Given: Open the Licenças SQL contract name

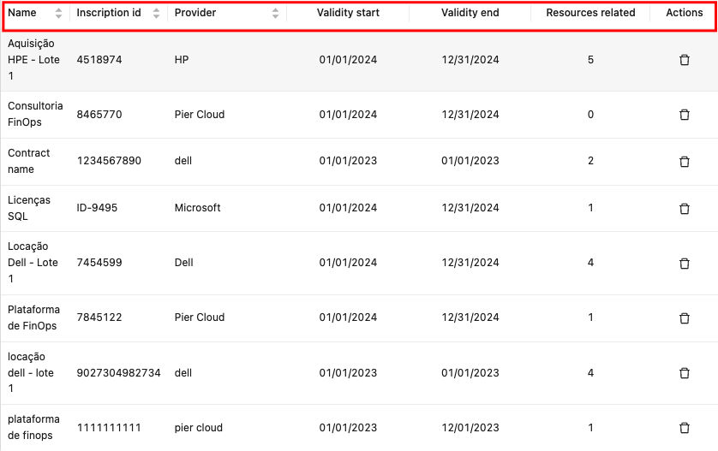Looking at the screenshot, I should [x=29, y=208].
